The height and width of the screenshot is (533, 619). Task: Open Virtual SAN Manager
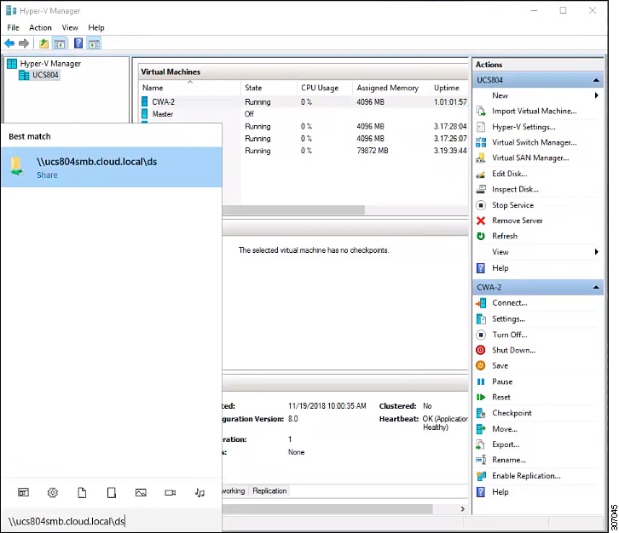[530, 158]
